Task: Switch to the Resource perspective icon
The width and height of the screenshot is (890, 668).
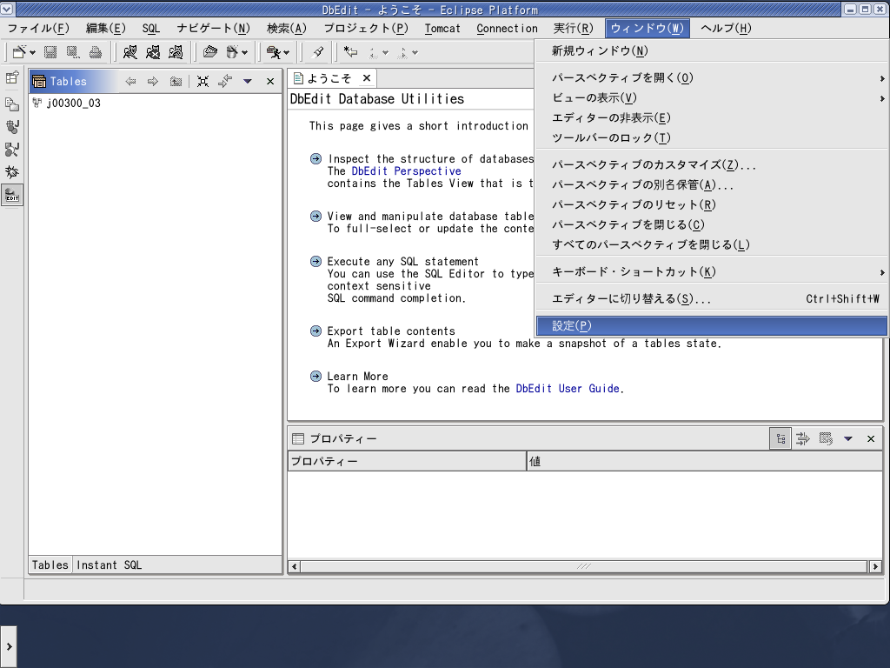Action: point(12,104)
